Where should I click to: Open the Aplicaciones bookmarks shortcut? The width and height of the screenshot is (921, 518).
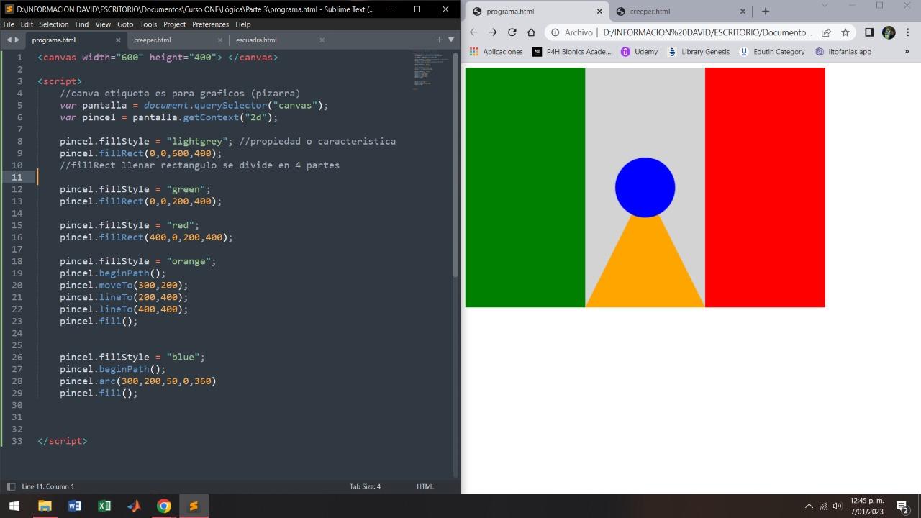pyautogui.click(x=496, y=52)
